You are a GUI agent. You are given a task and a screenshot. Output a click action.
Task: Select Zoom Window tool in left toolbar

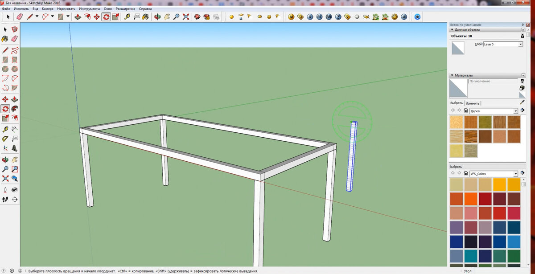(15, 169)
